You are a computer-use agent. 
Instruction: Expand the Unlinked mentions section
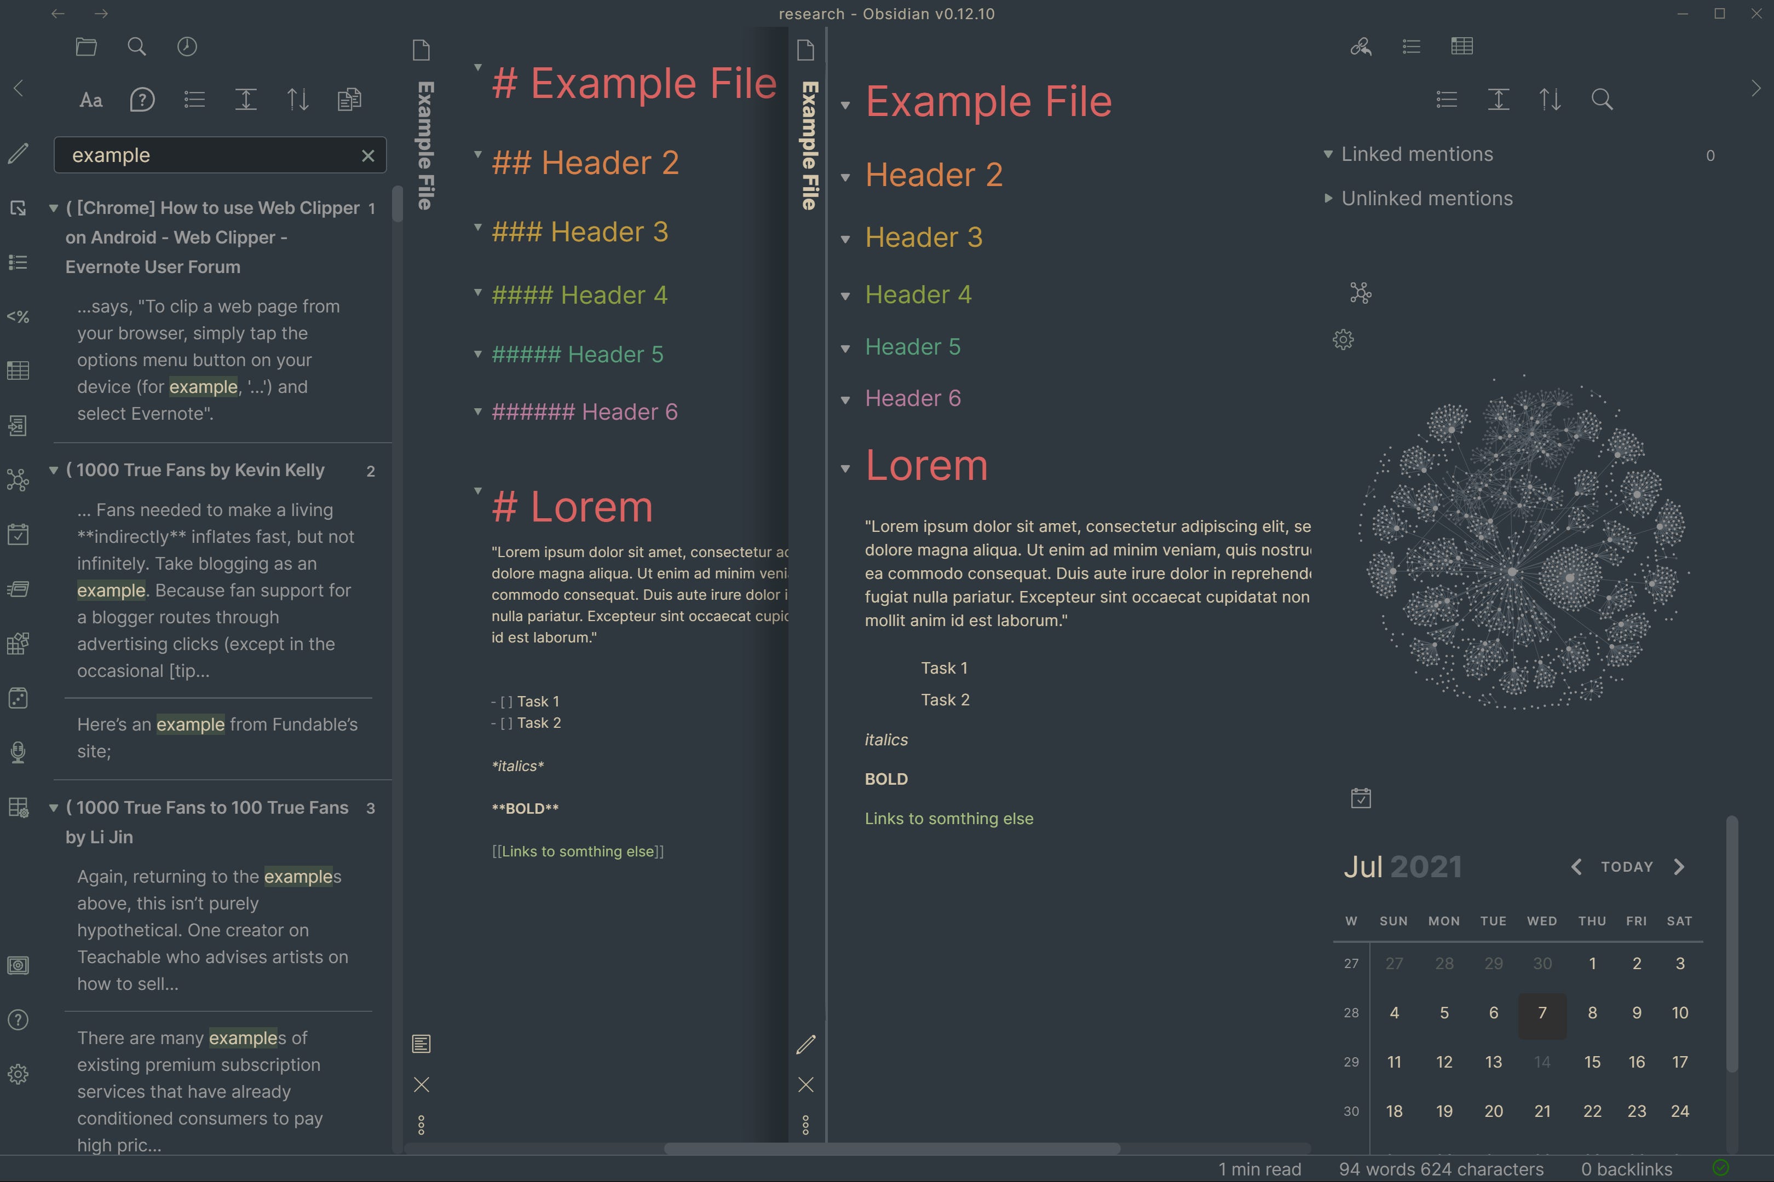pos(1330,198)
